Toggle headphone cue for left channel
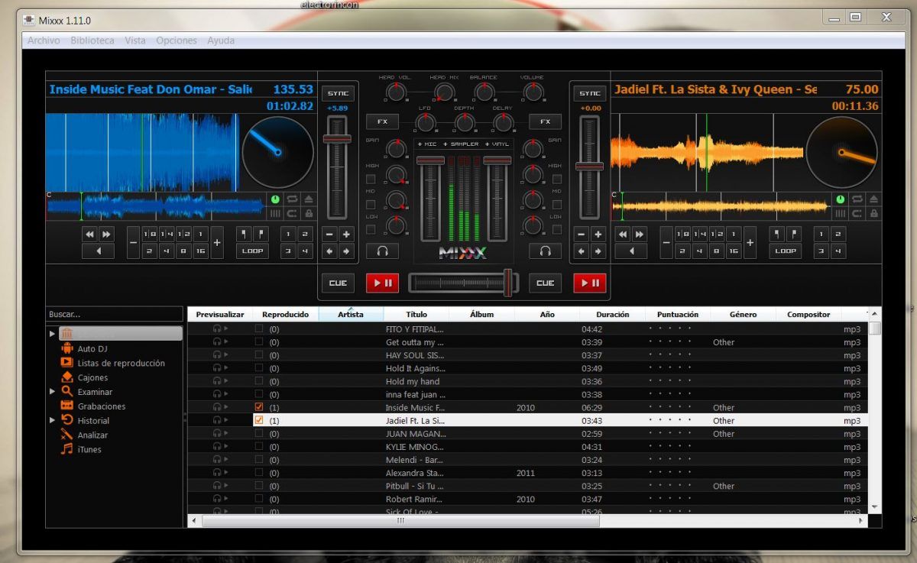 (x=382, y=251)
